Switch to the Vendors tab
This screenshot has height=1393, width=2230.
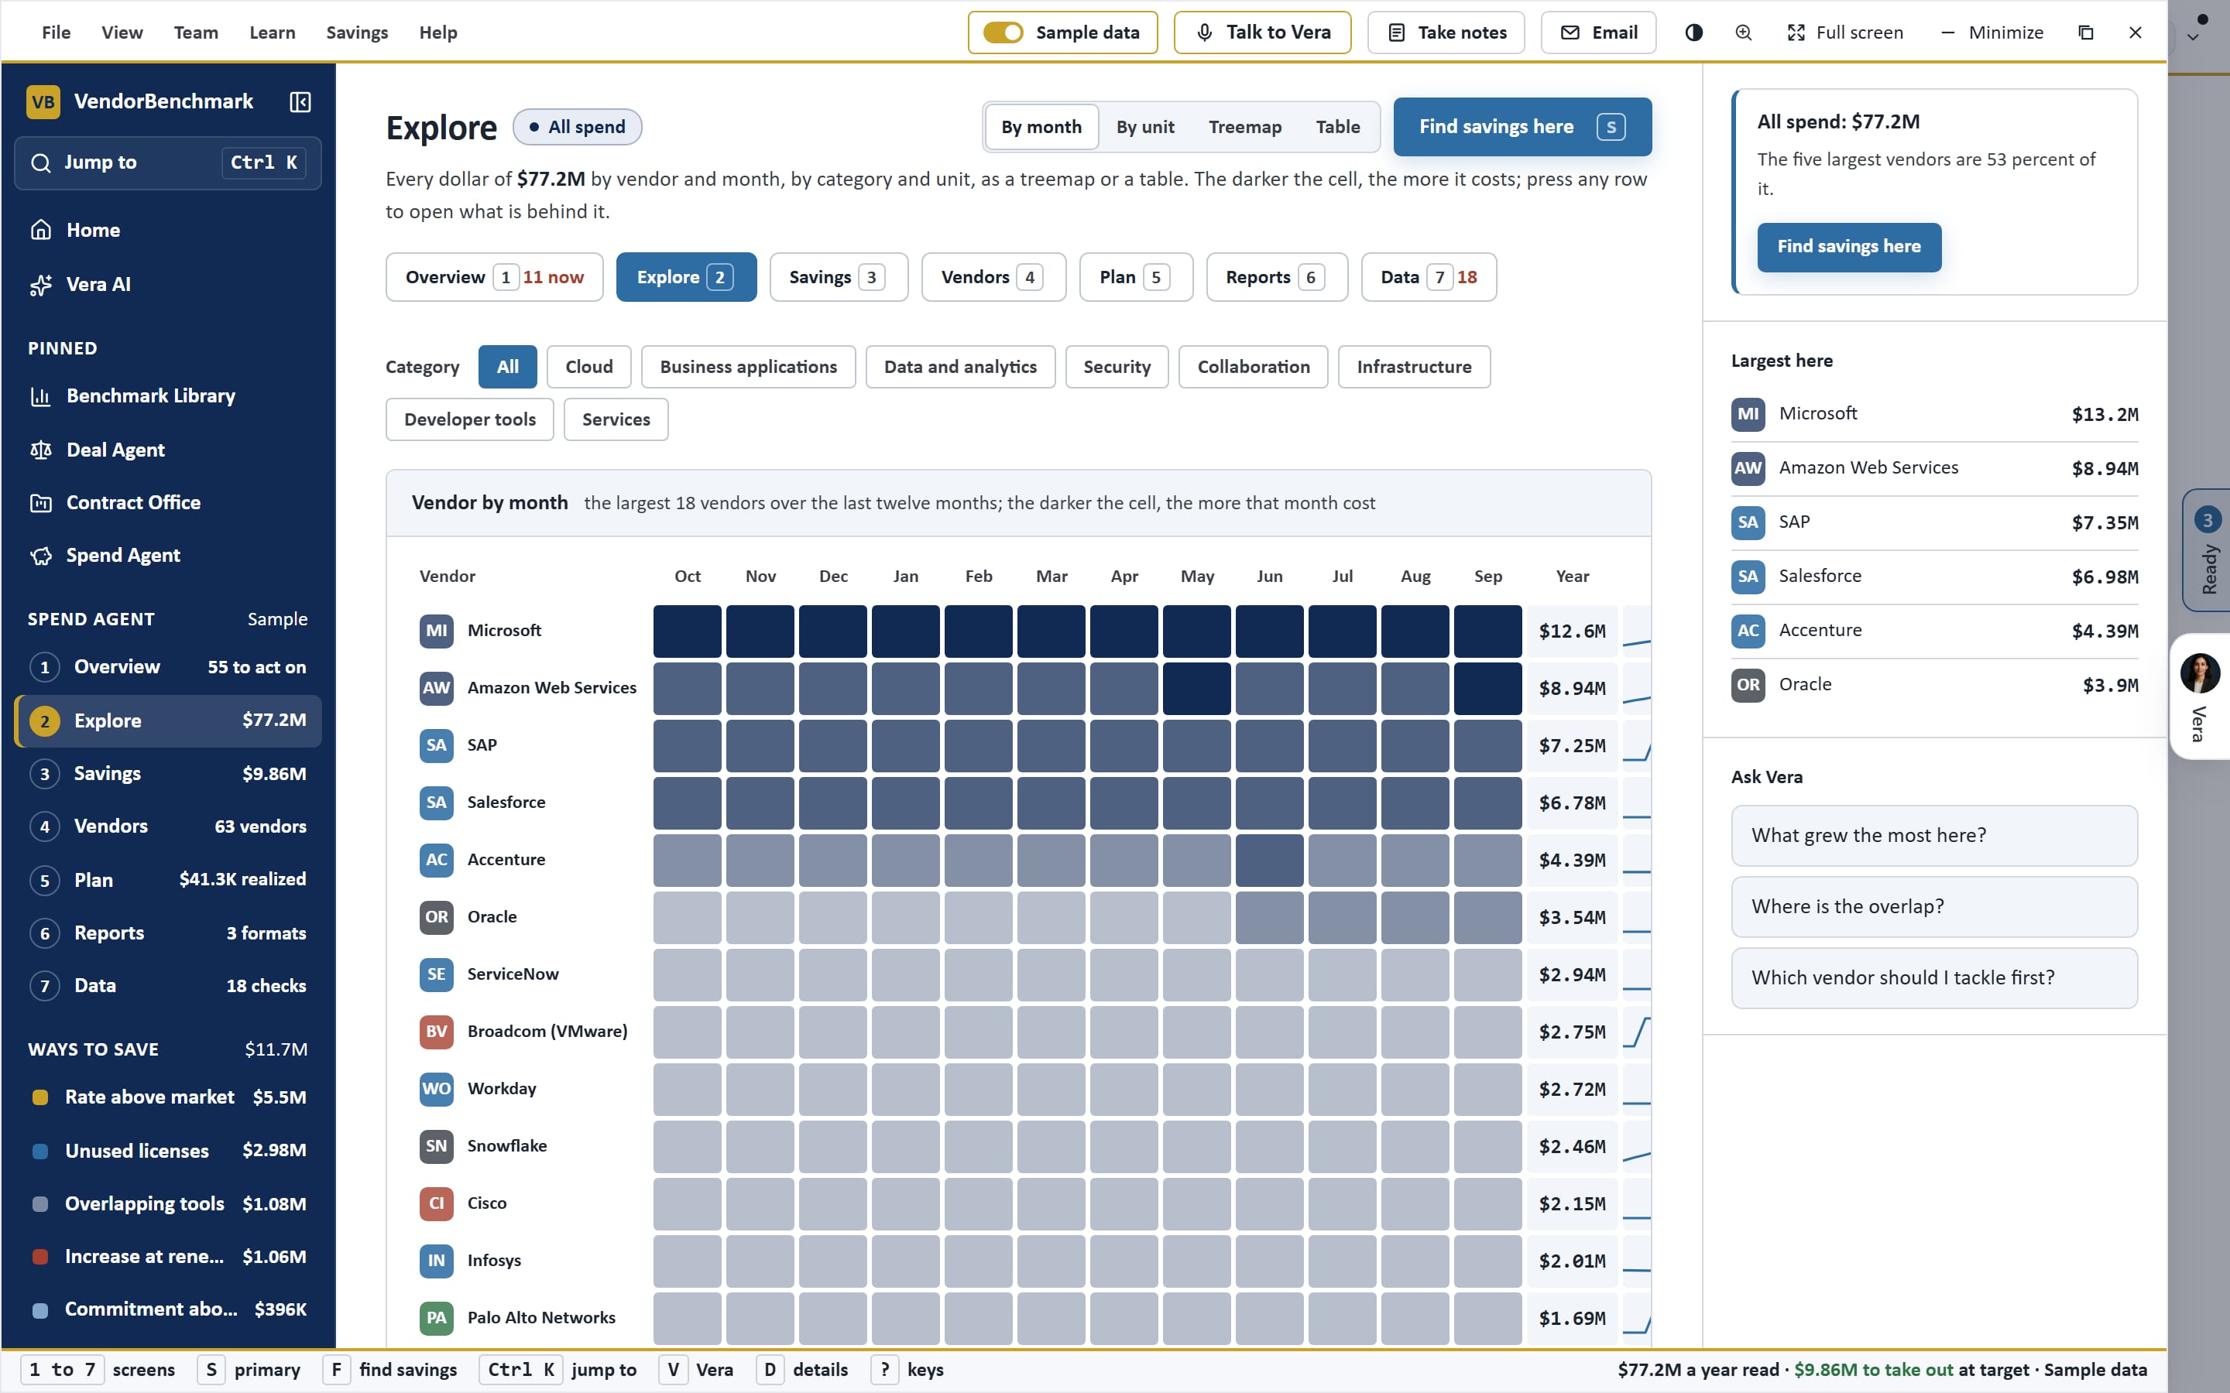[x=993, y=277]
